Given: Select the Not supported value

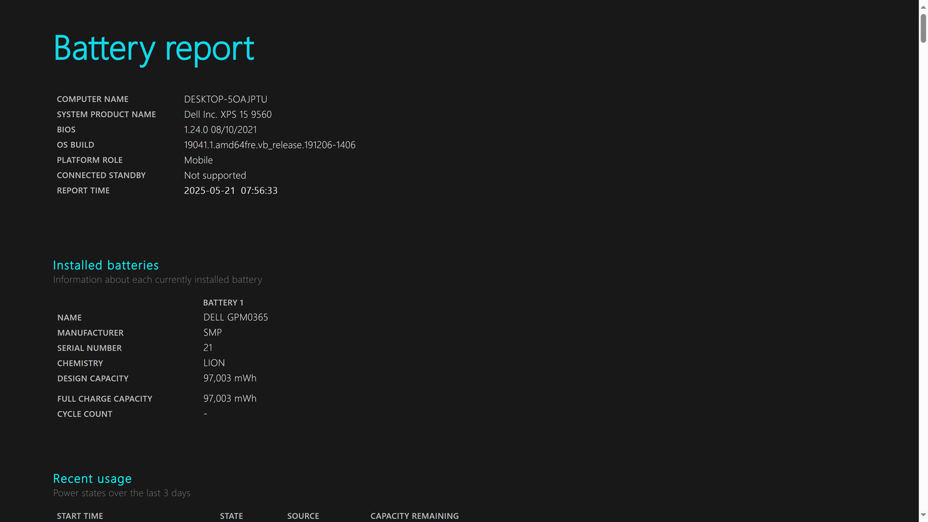Looking at the screenshot, I should pos(215,175).
